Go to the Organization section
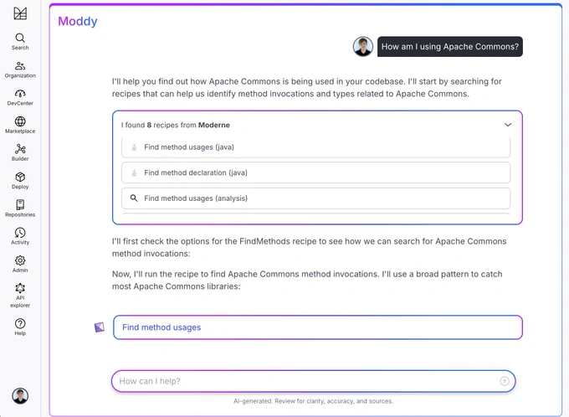 (x=20, y=69)
